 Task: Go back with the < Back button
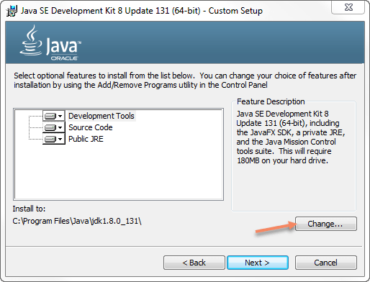click(194, 263)
